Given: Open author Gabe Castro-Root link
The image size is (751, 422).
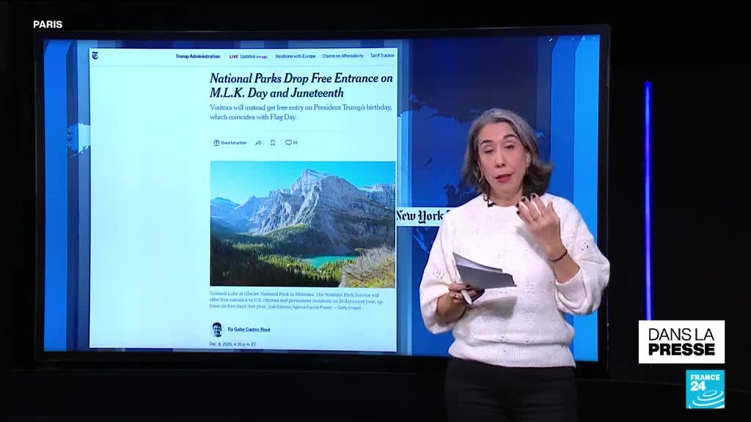Looking at the screenshot, I should (252, 329).
